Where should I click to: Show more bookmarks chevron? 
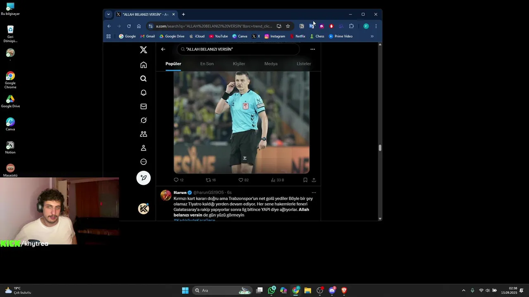pyautogui.click(x=372, y=36)
